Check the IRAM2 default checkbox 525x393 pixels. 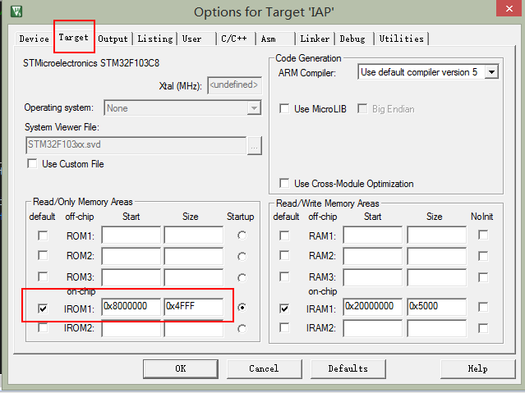pos(284,328)
